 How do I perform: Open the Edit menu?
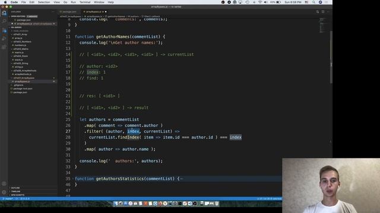(31, 2)
